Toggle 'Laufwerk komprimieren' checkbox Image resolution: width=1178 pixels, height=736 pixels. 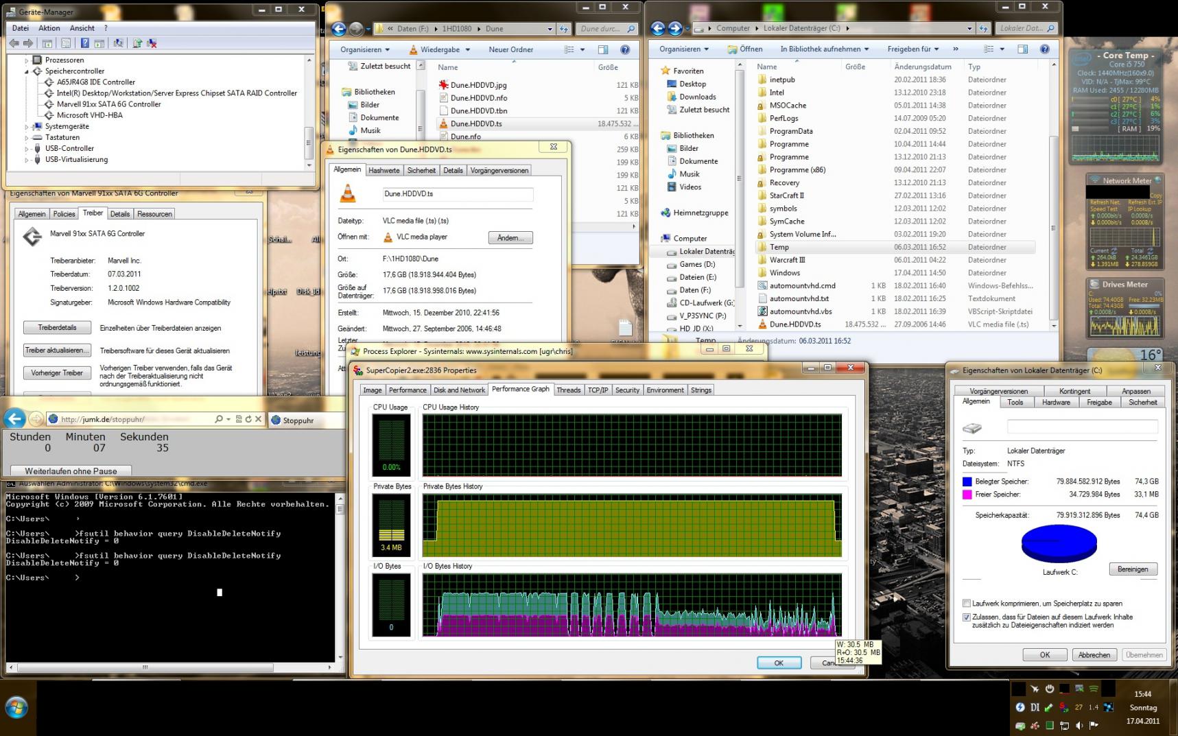point(966,604)
